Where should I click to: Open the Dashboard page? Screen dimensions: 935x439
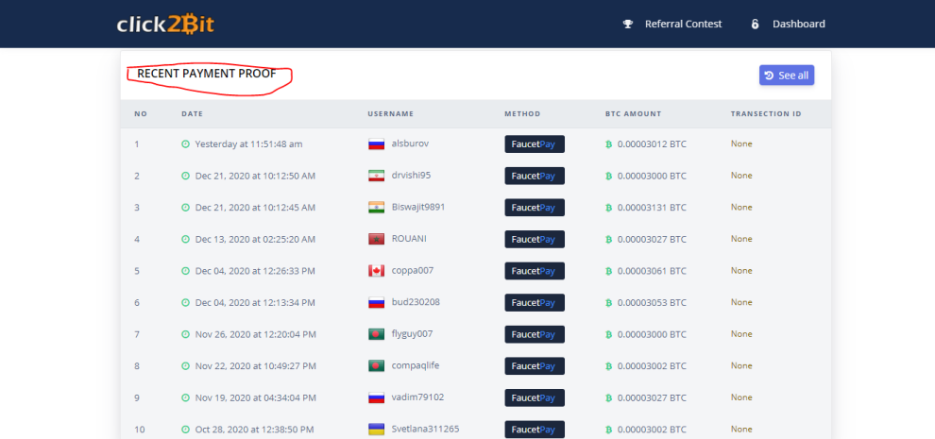point(799,24)
